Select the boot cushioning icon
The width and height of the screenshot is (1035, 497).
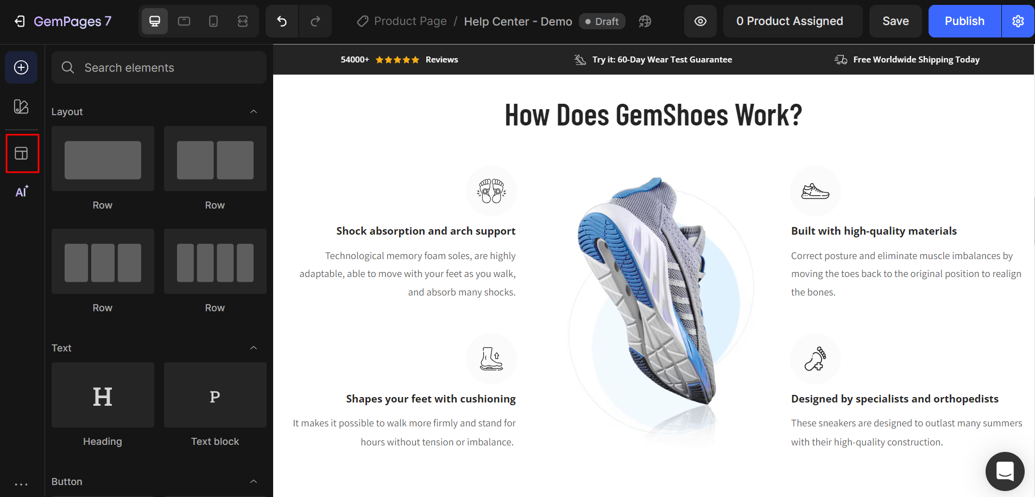point(491,358)
